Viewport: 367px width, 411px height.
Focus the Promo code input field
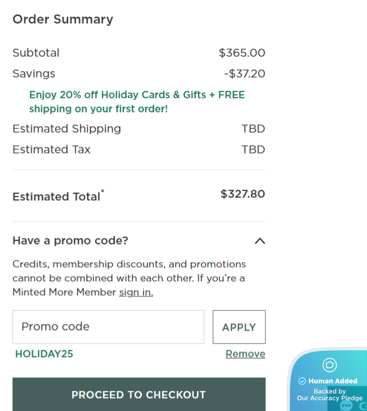tap(108, 327)
